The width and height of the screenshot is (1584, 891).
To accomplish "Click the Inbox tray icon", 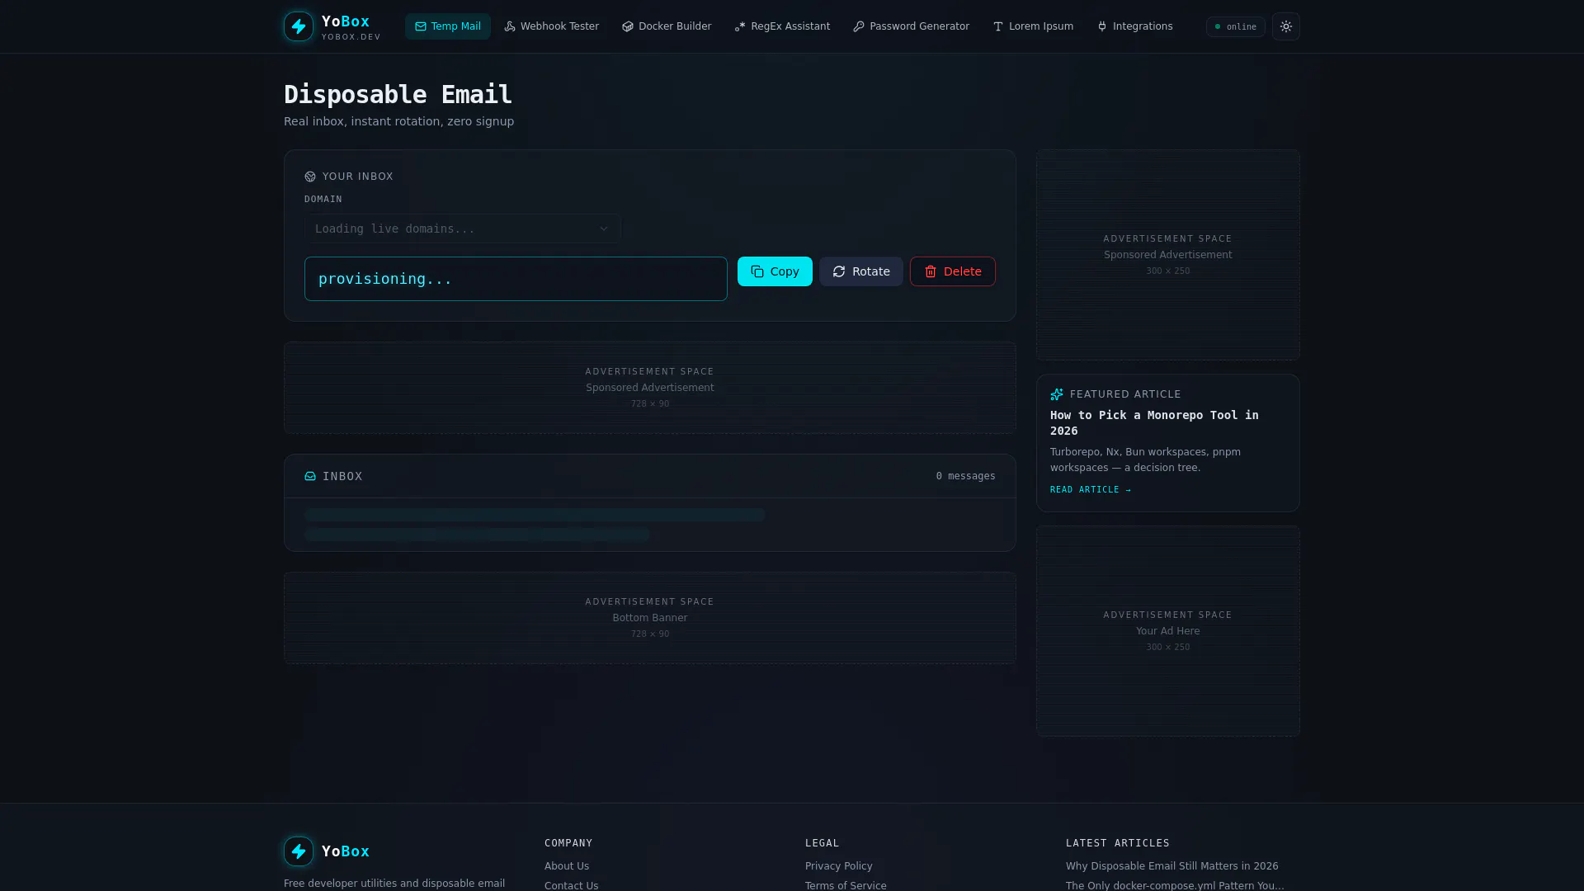I will [x=310, y=476].
